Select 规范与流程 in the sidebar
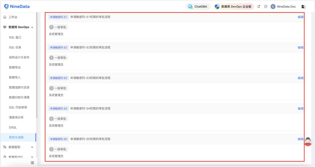 (18, 137)
